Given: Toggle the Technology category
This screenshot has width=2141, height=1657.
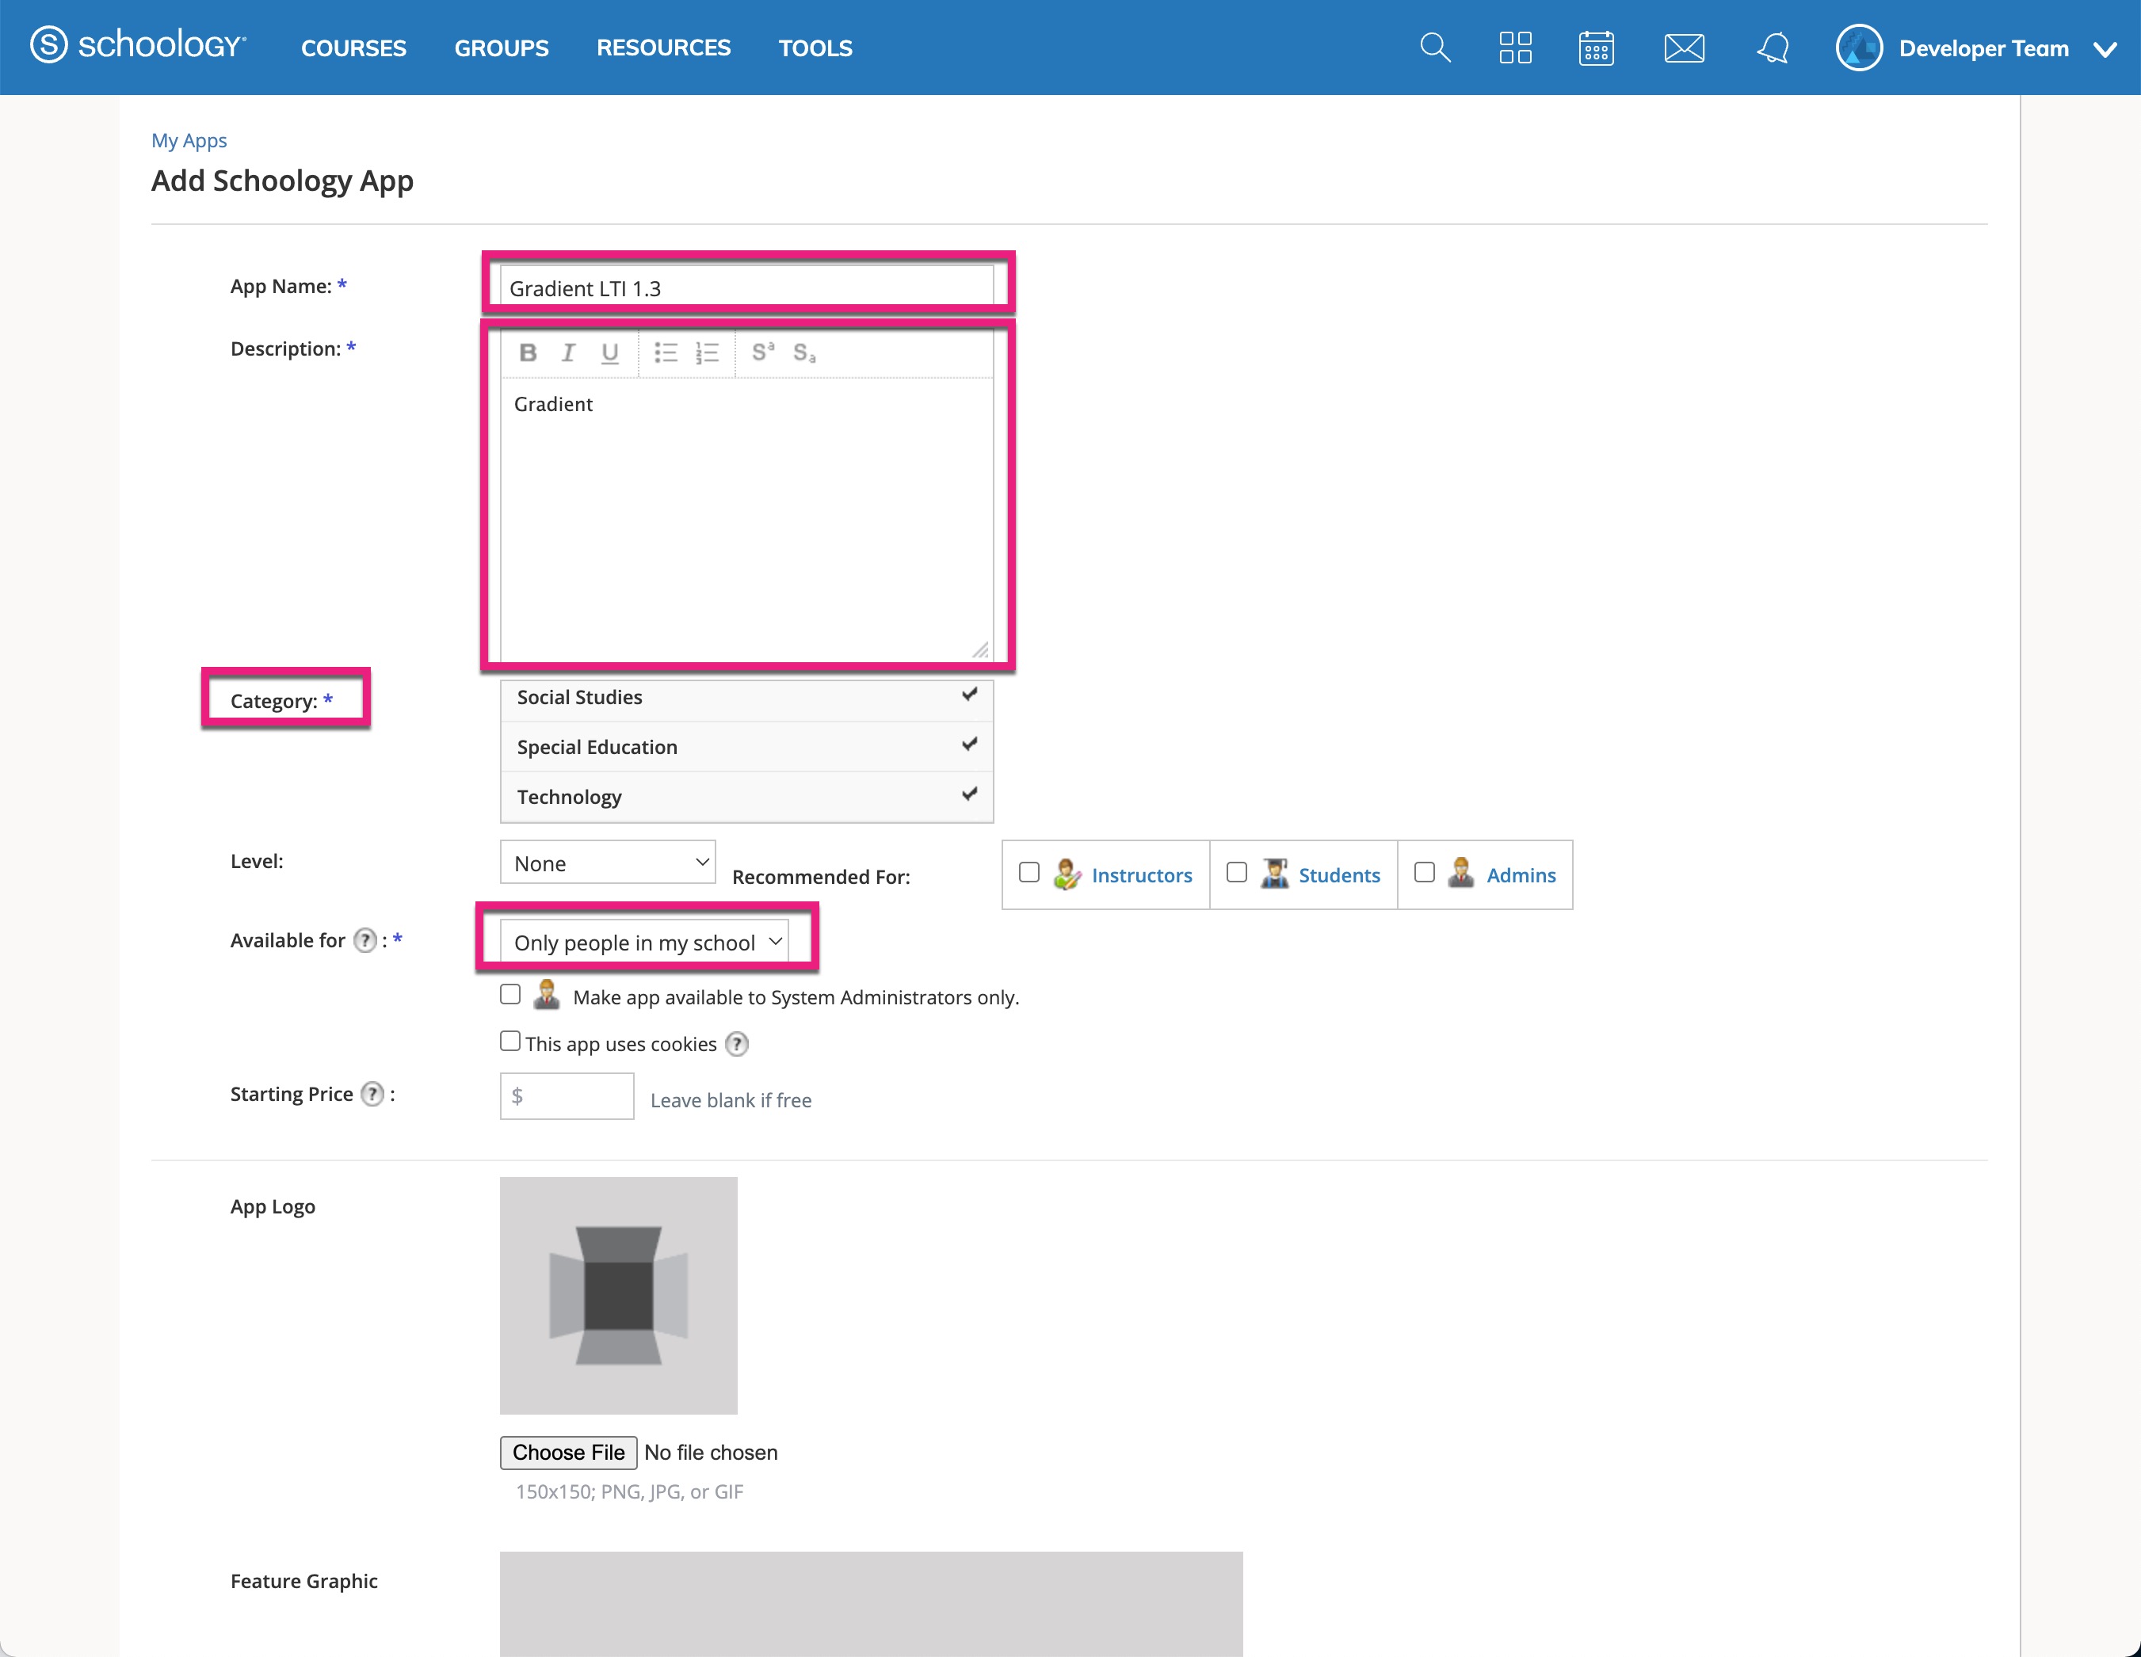Looking at the screenshot, I should pos(747,797).
